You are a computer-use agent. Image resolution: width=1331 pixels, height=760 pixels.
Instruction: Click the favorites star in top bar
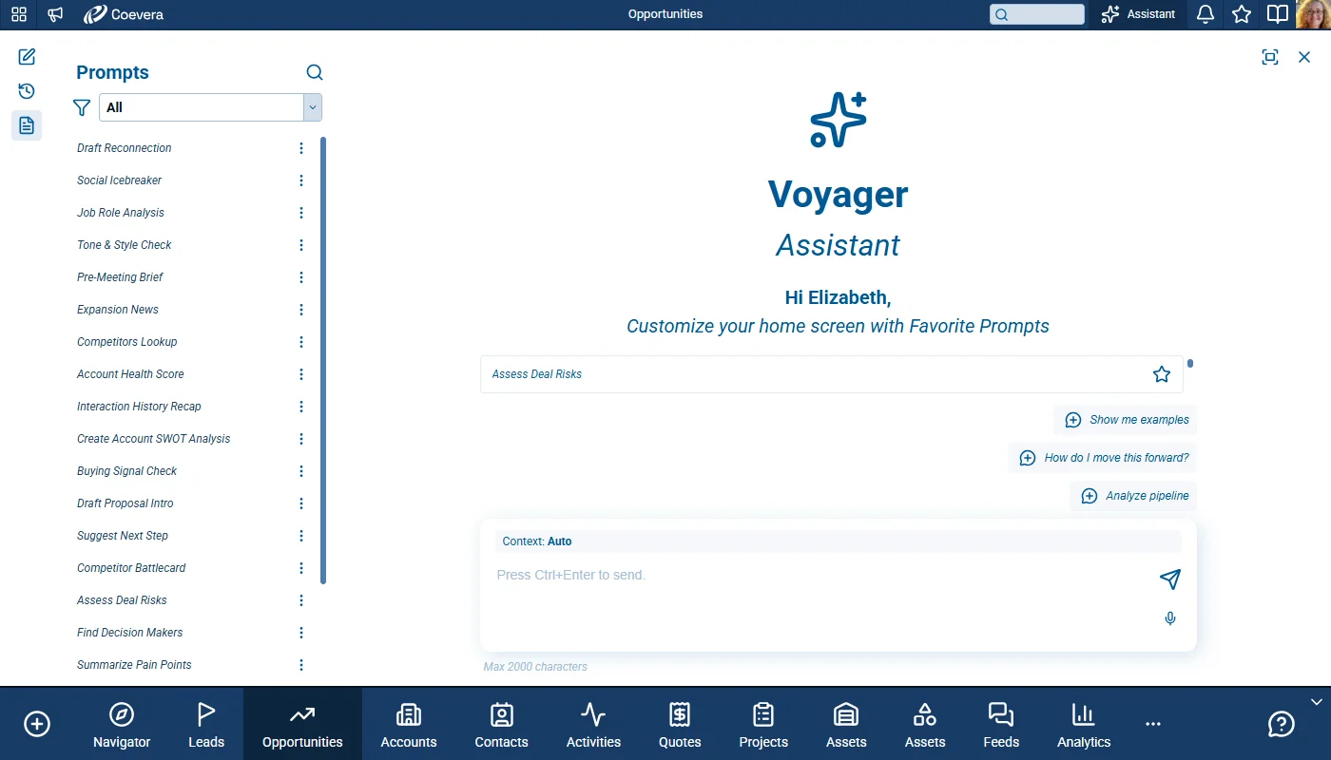(x=1242, y=14)
